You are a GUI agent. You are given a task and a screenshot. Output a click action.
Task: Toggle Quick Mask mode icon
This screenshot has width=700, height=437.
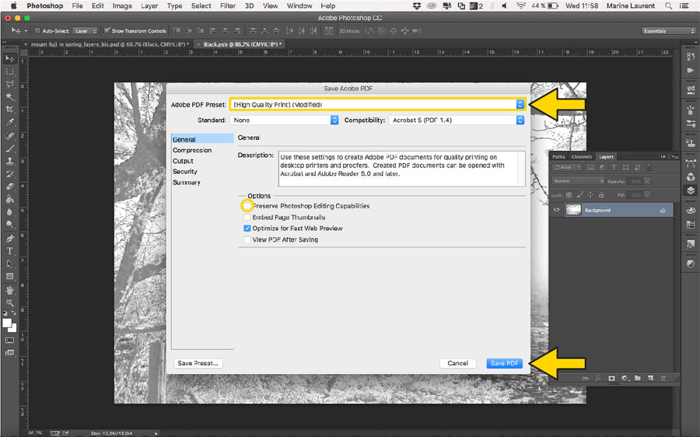pos(9,340)
